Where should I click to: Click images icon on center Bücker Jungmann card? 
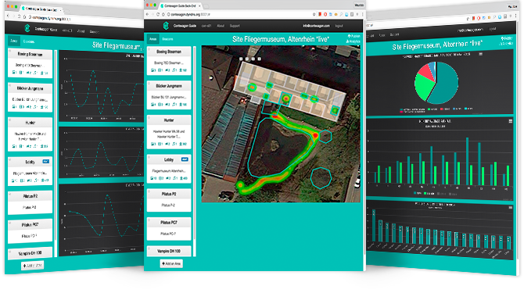tap(153, 105)
